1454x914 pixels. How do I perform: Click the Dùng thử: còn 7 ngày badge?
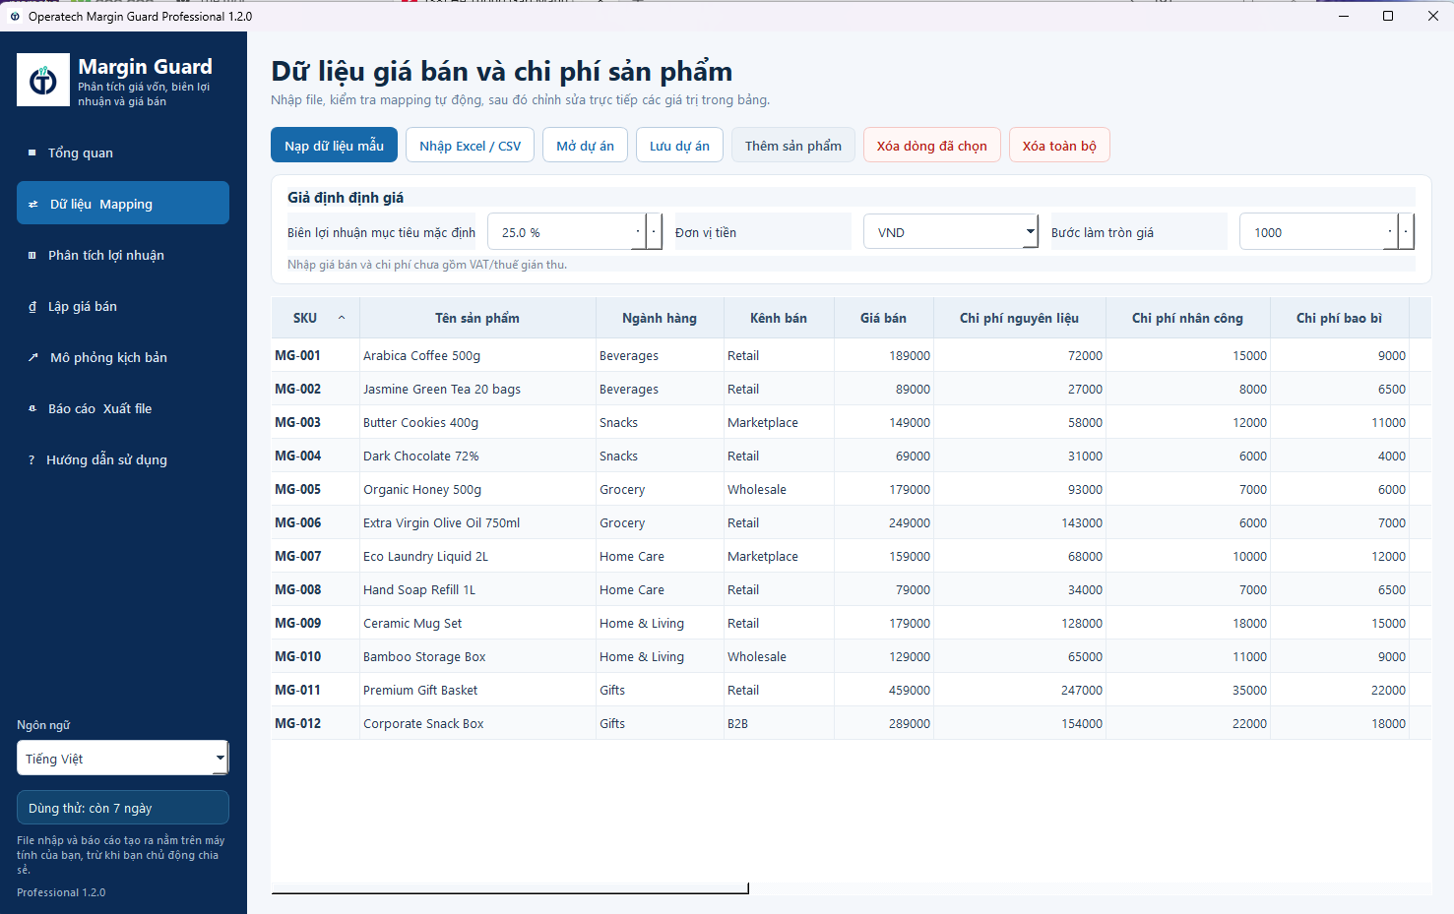(123, 808)
